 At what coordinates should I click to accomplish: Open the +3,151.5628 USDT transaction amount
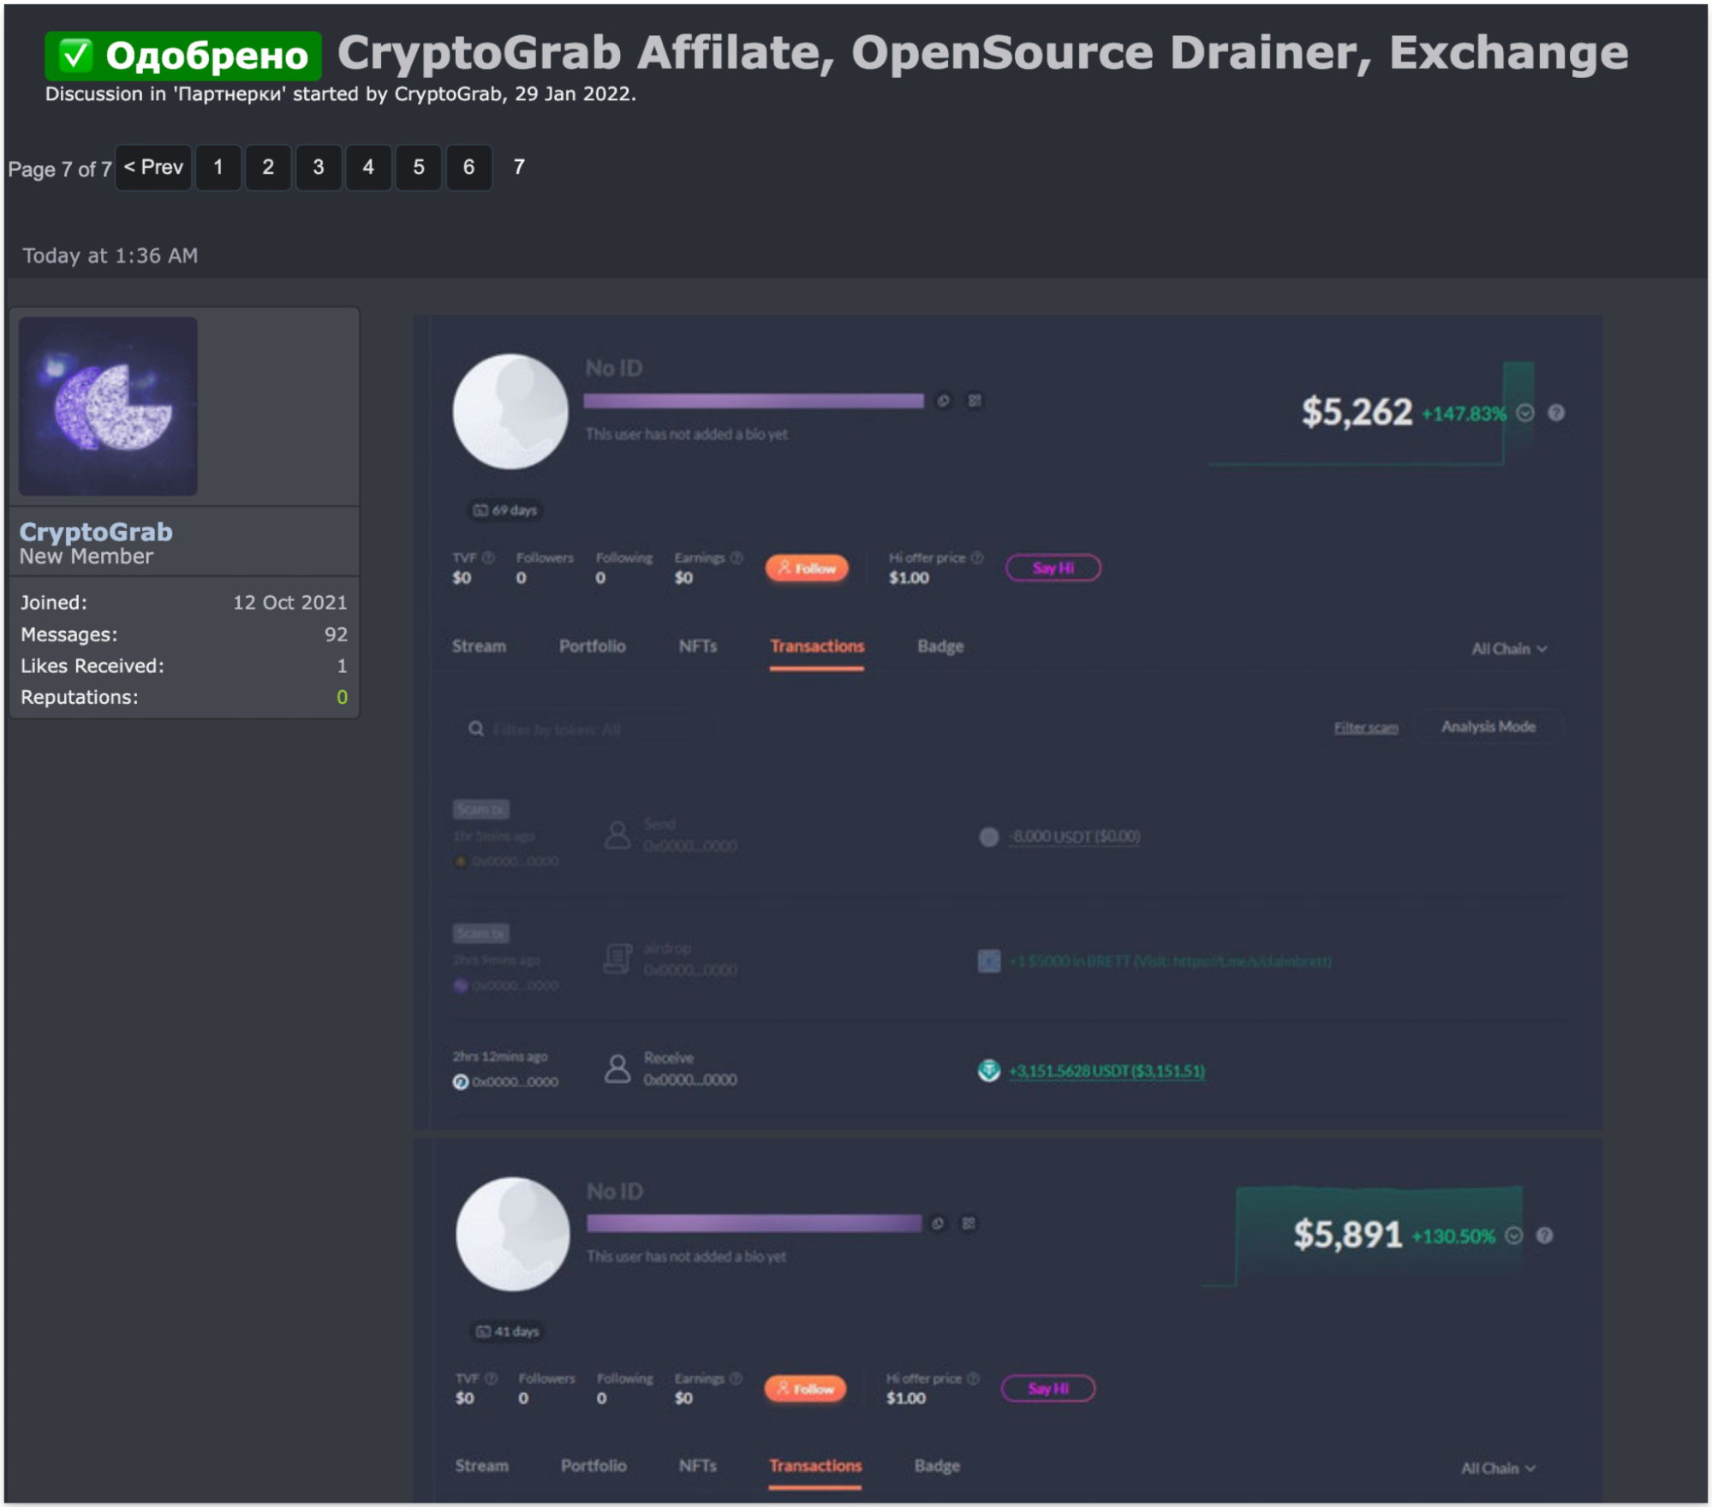coord(1107,1071)
